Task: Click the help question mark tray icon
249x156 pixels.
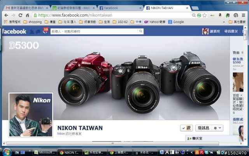Action: pos(182,152)
